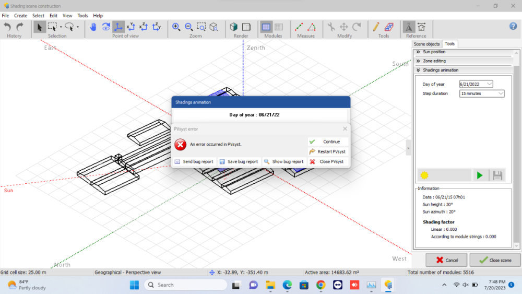522x294 pixels.
Task: Click Continue in the error dialog
Action: pos(328,142)
